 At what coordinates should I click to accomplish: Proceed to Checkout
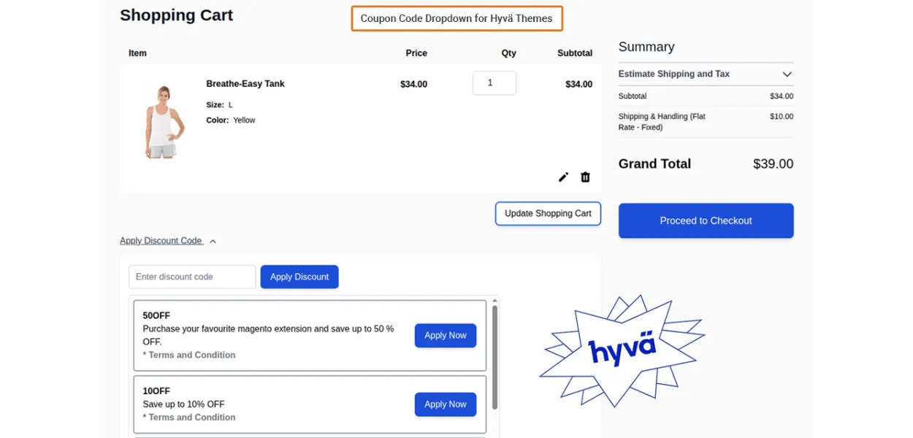coord(706,220)
